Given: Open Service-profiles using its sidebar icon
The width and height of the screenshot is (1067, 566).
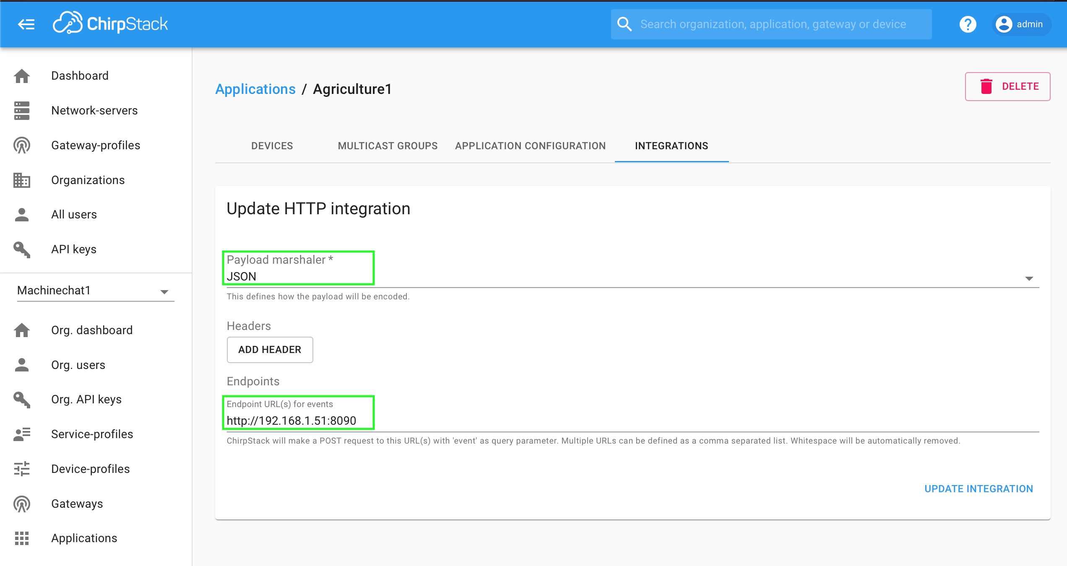Looking at the screenshot, I should coord(22,434).
